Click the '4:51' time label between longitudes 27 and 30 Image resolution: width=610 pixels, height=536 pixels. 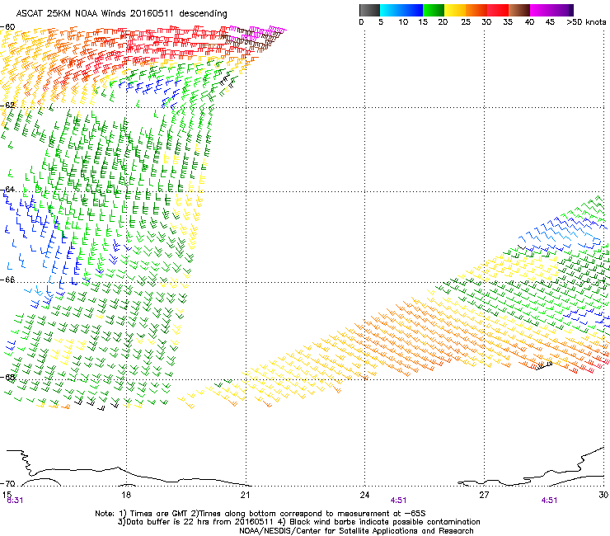tap(549, 501)
